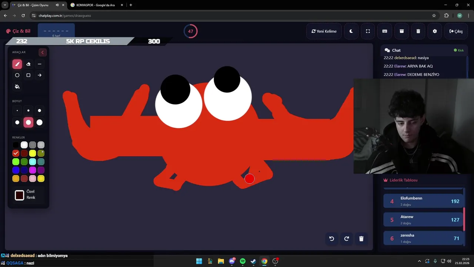Pick the dark gray color swatch
The width and height of the screenshot is (474, 267).
click(x=33, y=145)
